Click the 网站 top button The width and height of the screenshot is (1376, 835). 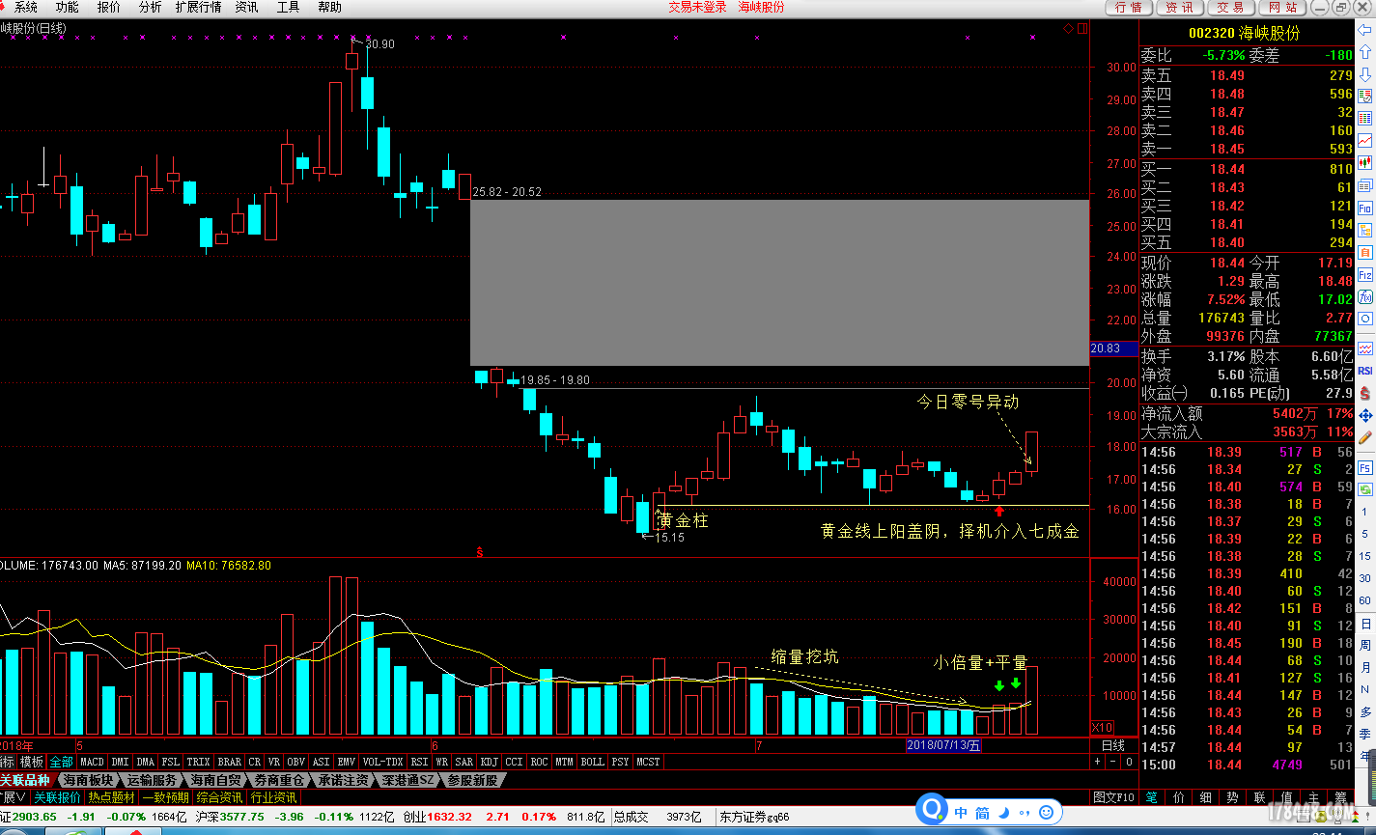(1282, 7)
